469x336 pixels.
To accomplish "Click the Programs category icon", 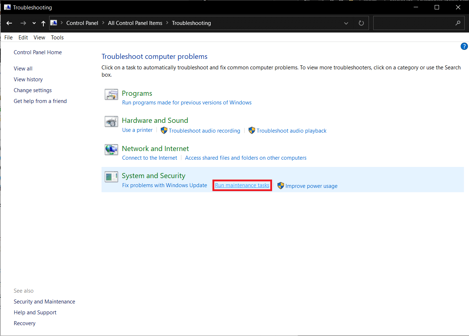I will 111,94.
